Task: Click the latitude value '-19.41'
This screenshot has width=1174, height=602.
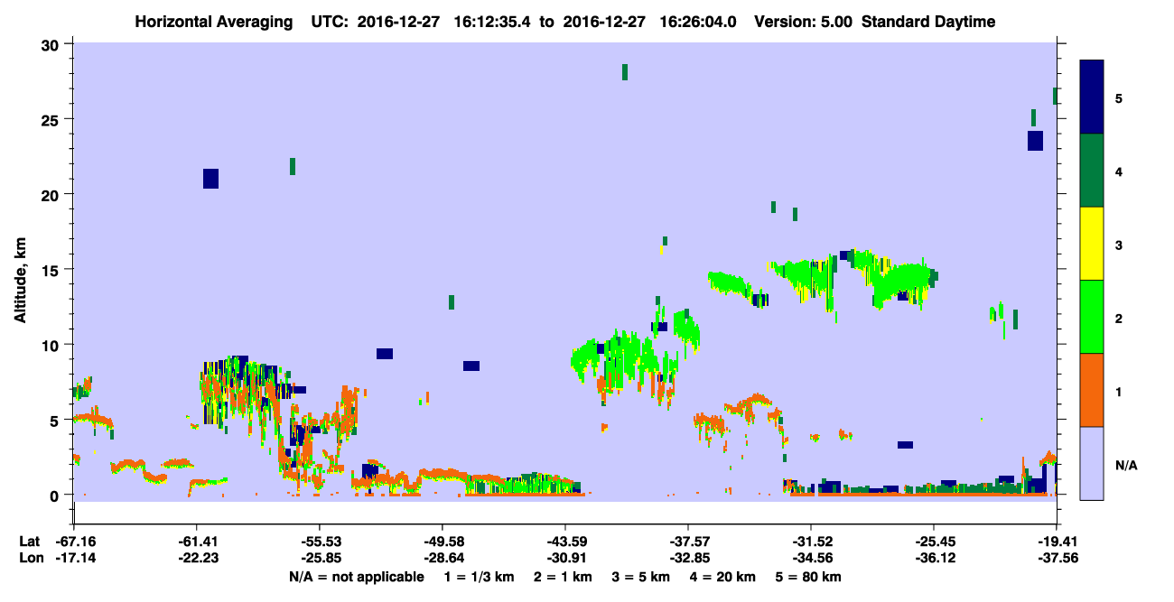Action: (x=1057, y=542)
